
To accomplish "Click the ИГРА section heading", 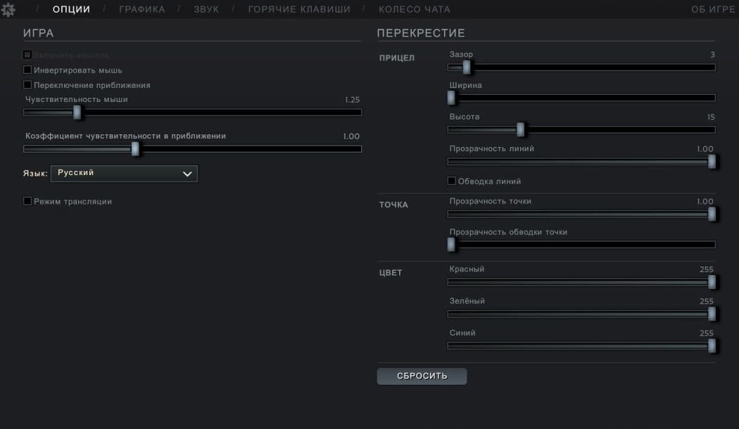I will (x=38, y=33).
